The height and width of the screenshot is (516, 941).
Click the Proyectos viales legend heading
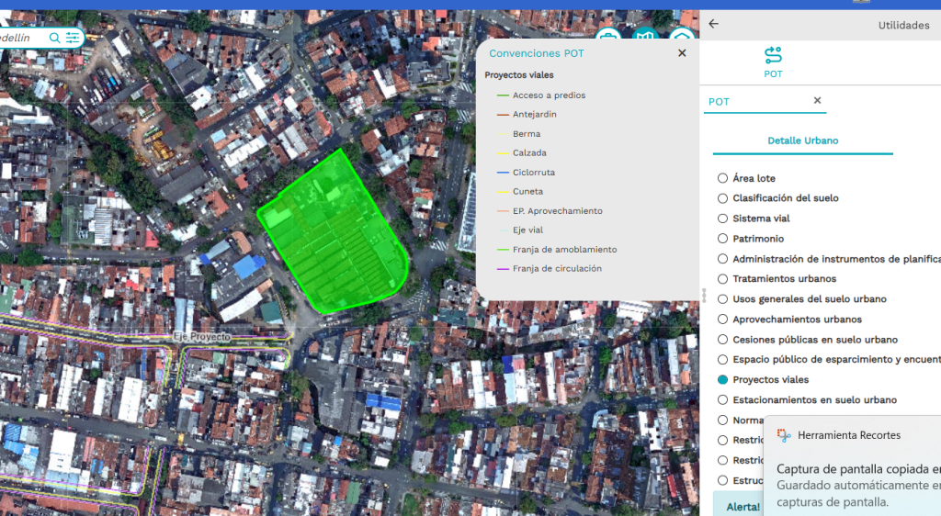point(519,75)
